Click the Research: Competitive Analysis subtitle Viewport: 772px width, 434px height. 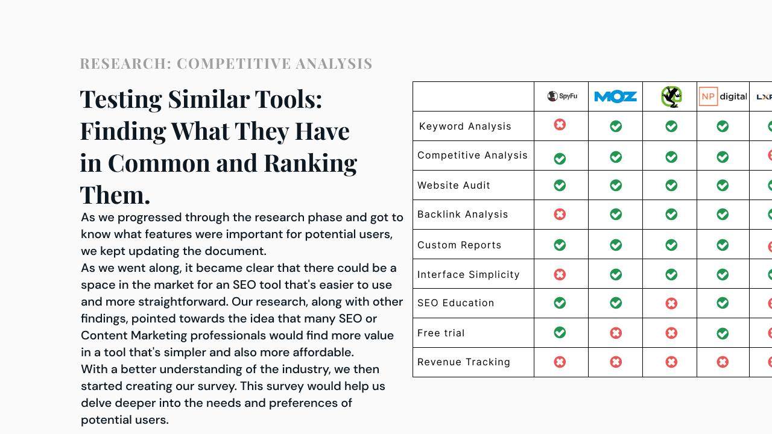(226, 63)
